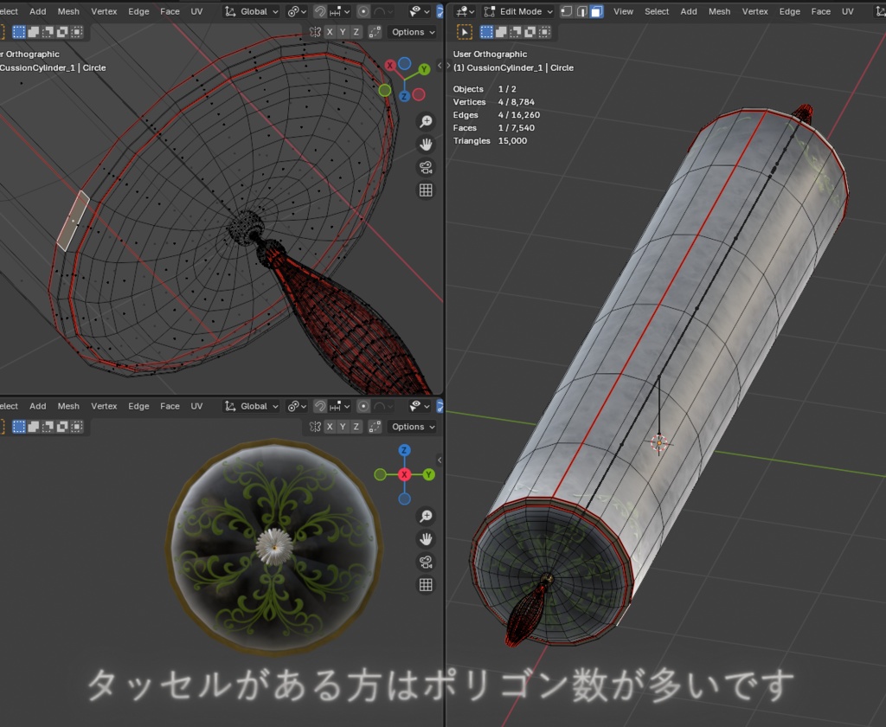
Task: Open the UV menu in right viewport
Action: [849, 11]
